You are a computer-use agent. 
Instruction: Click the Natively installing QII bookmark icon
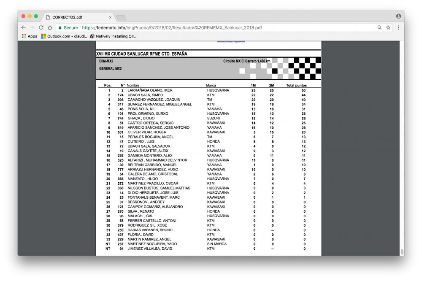click(92, 36)
